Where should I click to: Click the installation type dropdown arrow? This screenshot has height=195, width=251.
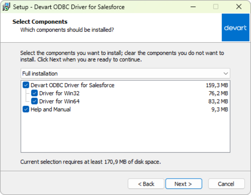tap(225, 73)
